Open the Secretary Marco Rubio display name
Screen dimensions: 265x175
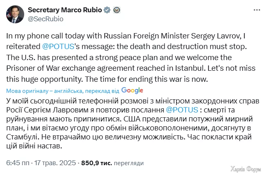64,11
